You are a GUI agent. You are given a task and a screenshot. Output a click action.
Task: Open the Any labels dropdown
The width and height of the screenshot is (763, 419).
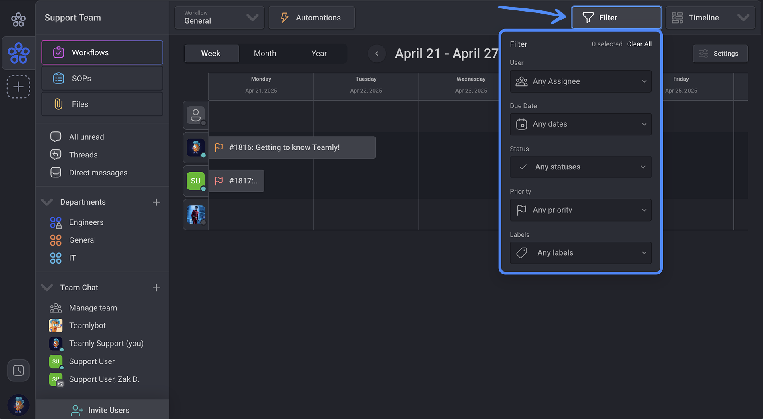(580, 253)
